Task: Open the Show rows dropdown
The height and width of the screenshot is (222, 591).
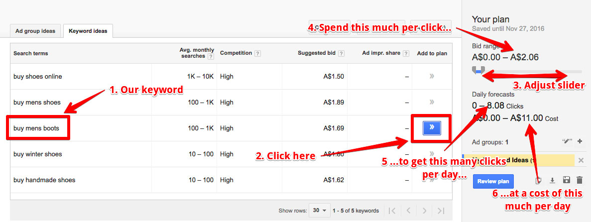Action: pyautogui.click(x=319, y=211)
